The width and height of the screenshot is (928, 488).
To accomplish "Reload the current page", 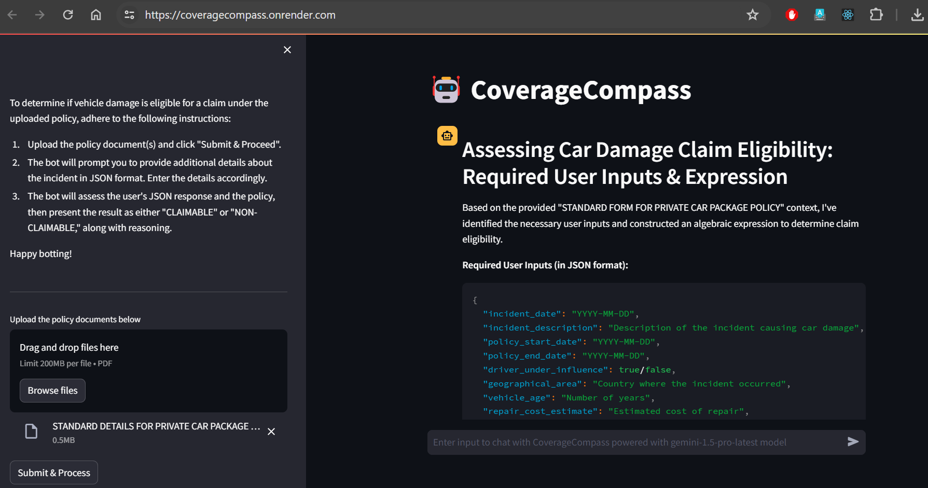I will [68, 15].
